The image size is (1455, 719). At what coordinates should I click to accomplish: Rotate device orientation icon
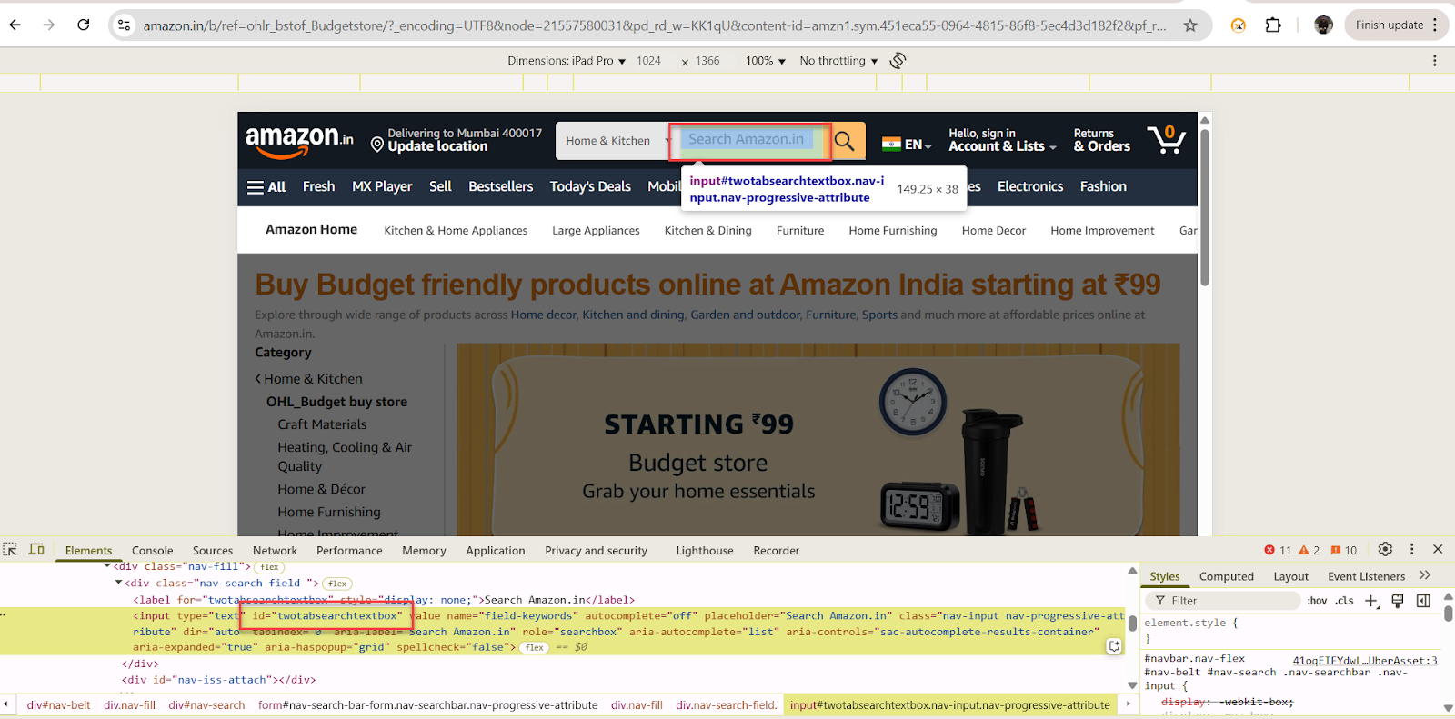coord(898,61)
